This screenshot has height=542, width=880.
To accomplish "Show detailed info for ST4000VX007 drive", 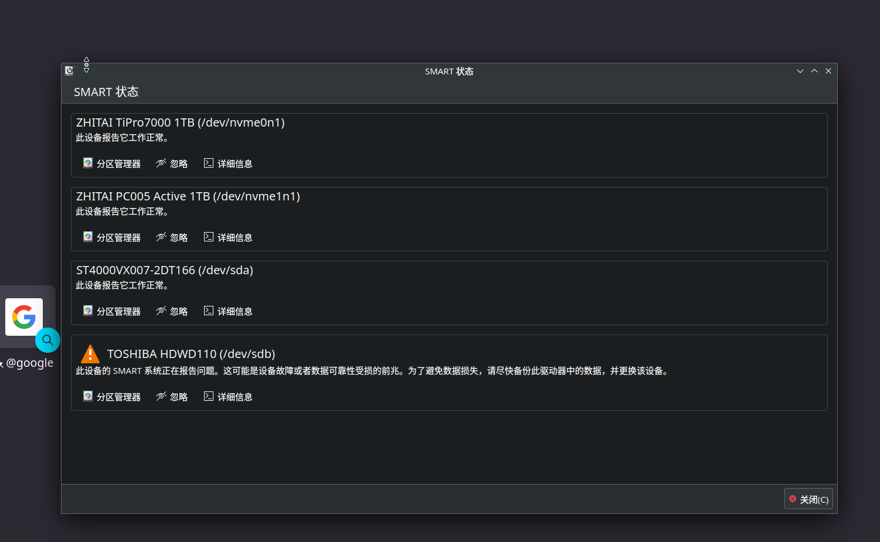I will pyautogui.click(x=228, y=311).
